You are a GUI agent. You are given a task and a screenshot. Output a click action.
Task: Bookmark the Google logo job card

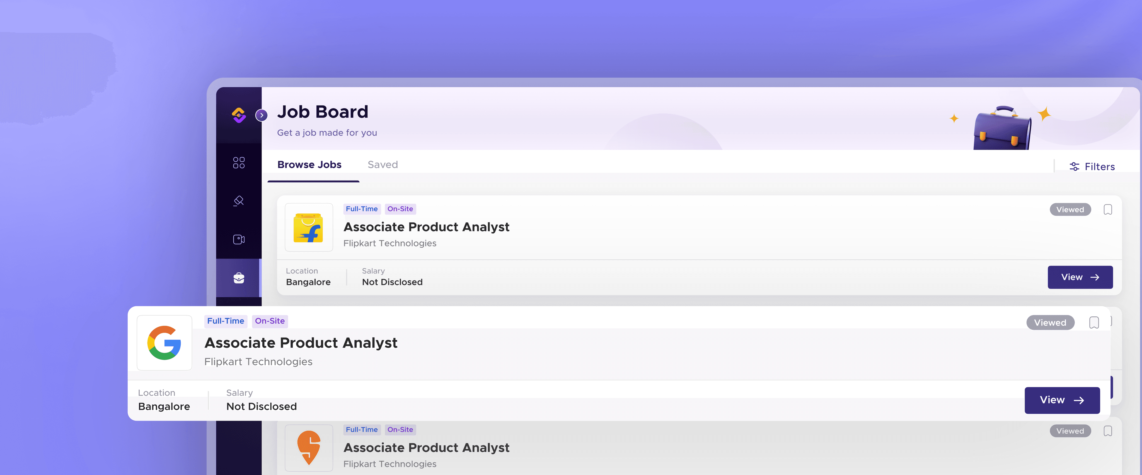point(1094,323)
